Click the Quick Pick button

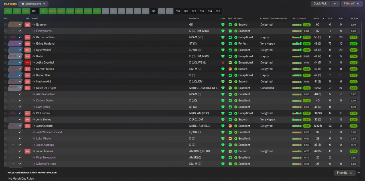click(320, 4)
